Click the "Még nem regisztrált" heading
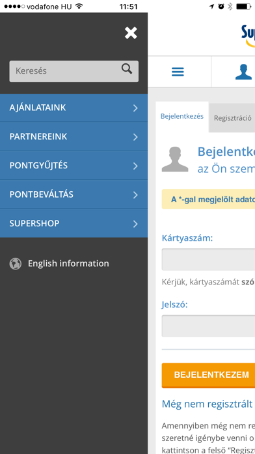The width and height of the screenshot is (255, 454). tap(208, 404)
